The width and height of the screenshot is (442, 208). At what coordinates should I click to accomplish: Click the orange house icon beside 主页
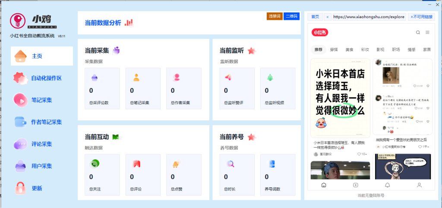click(21, 56)
